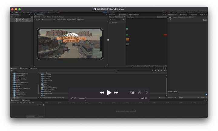
Task: Click the rewind button in player controls
Action: (102, 93)
